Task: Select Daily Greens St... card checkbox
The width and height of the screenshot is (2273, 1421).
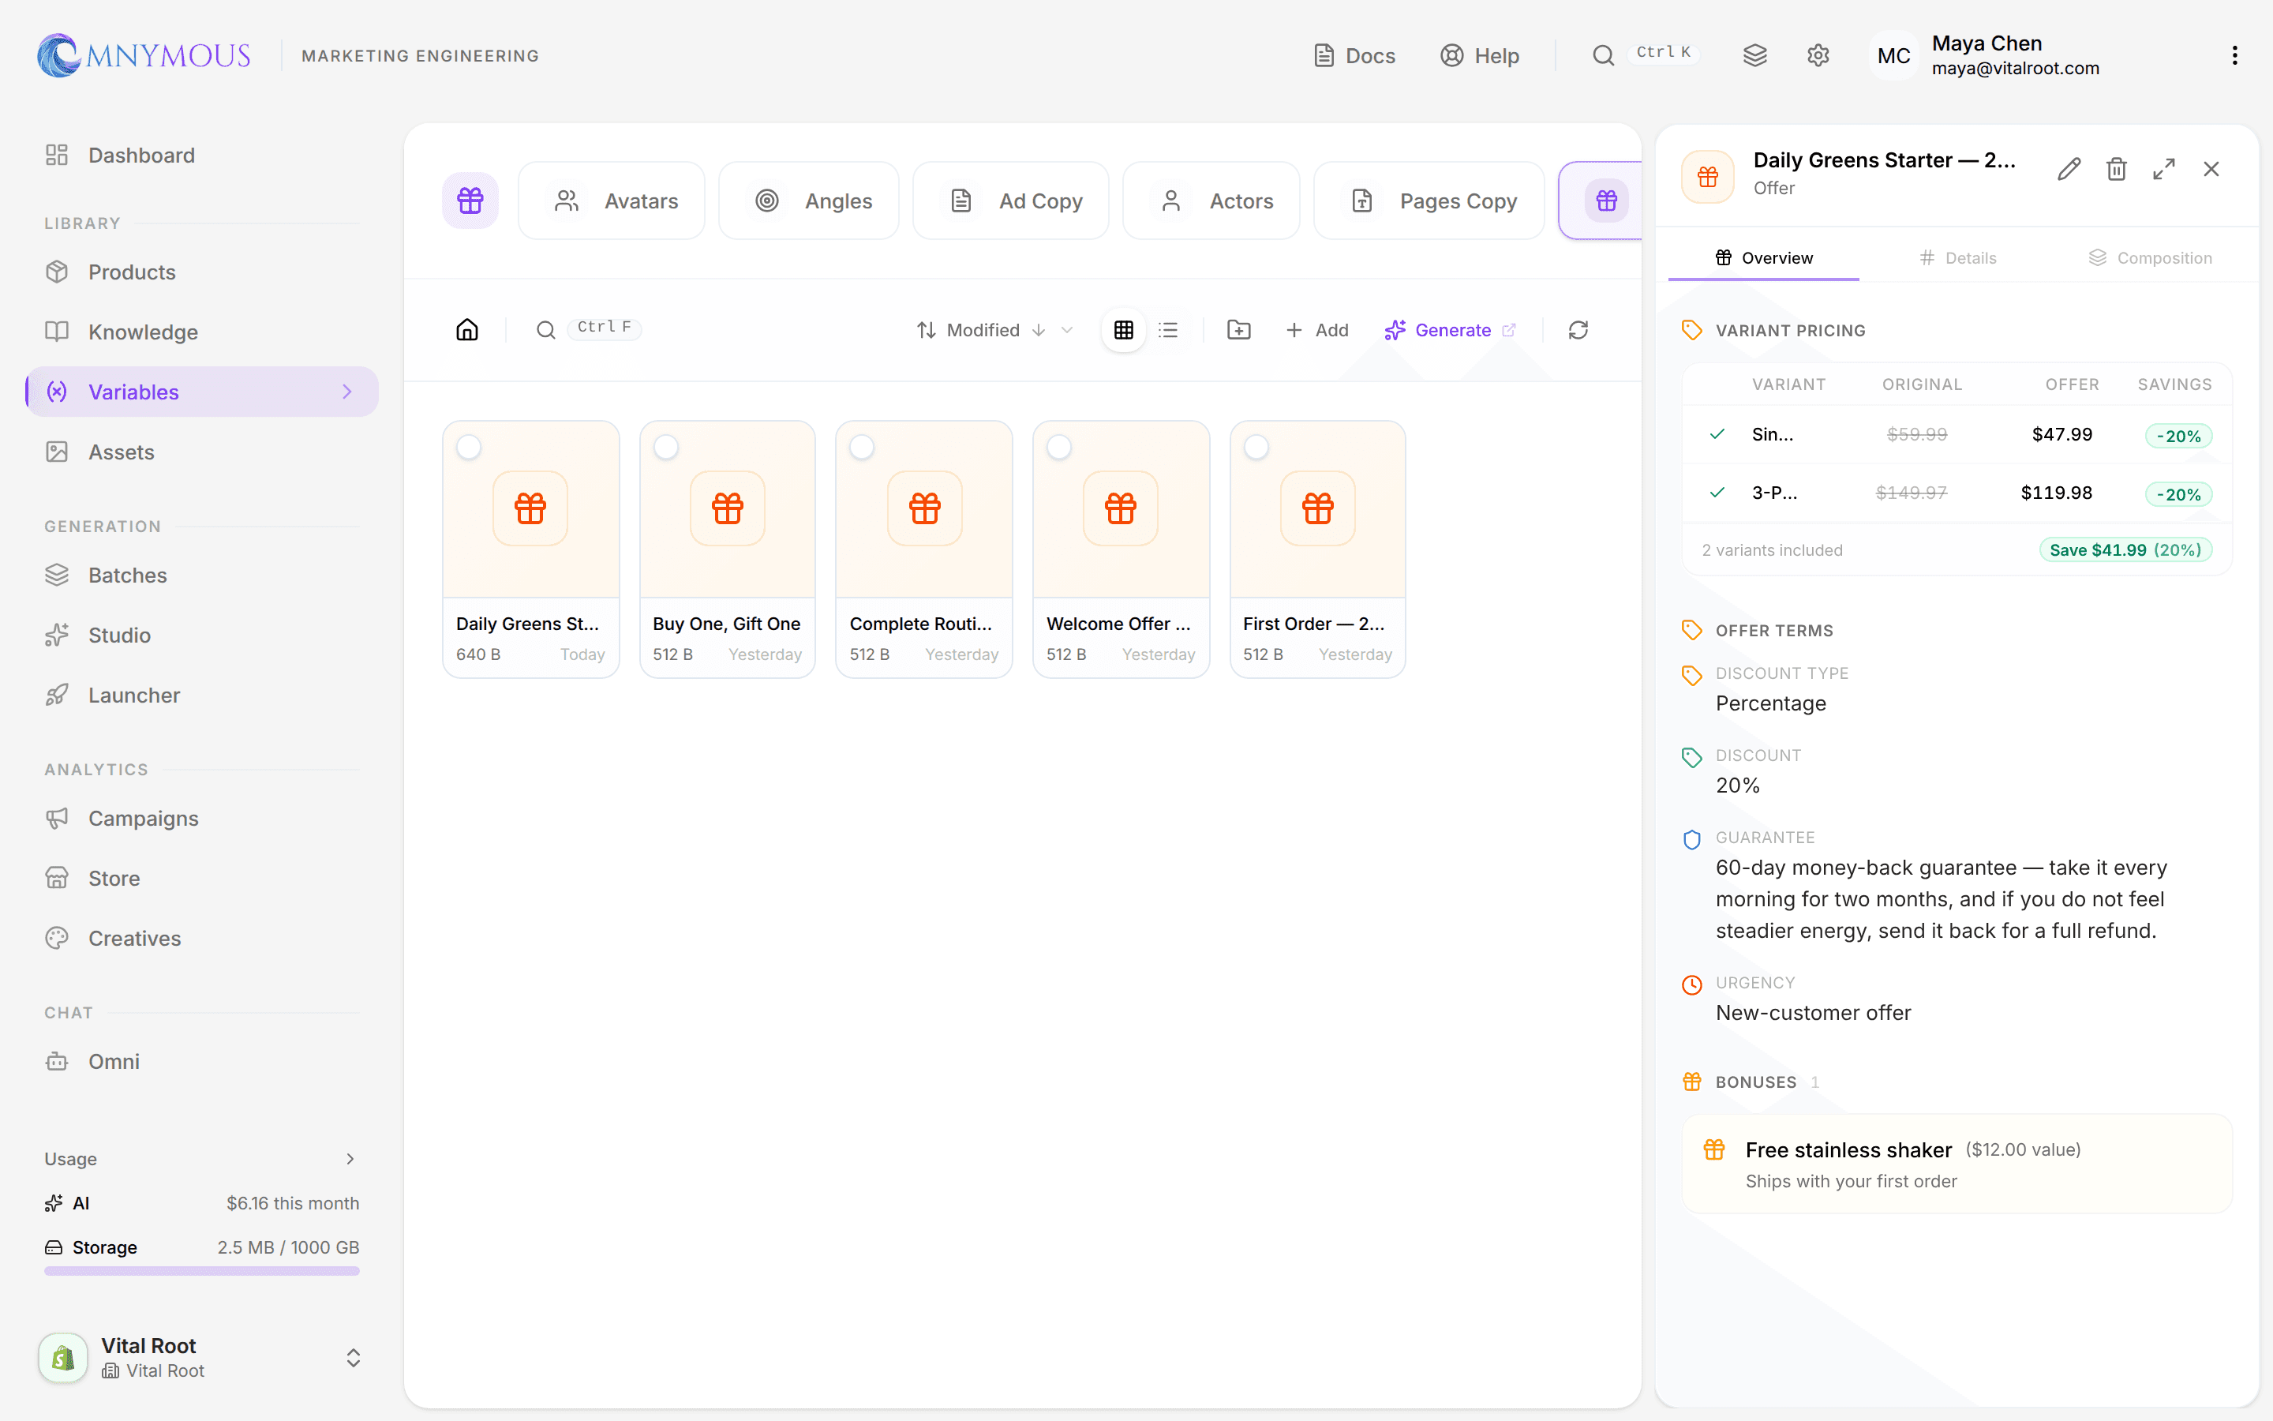Action: coord(469,448)
